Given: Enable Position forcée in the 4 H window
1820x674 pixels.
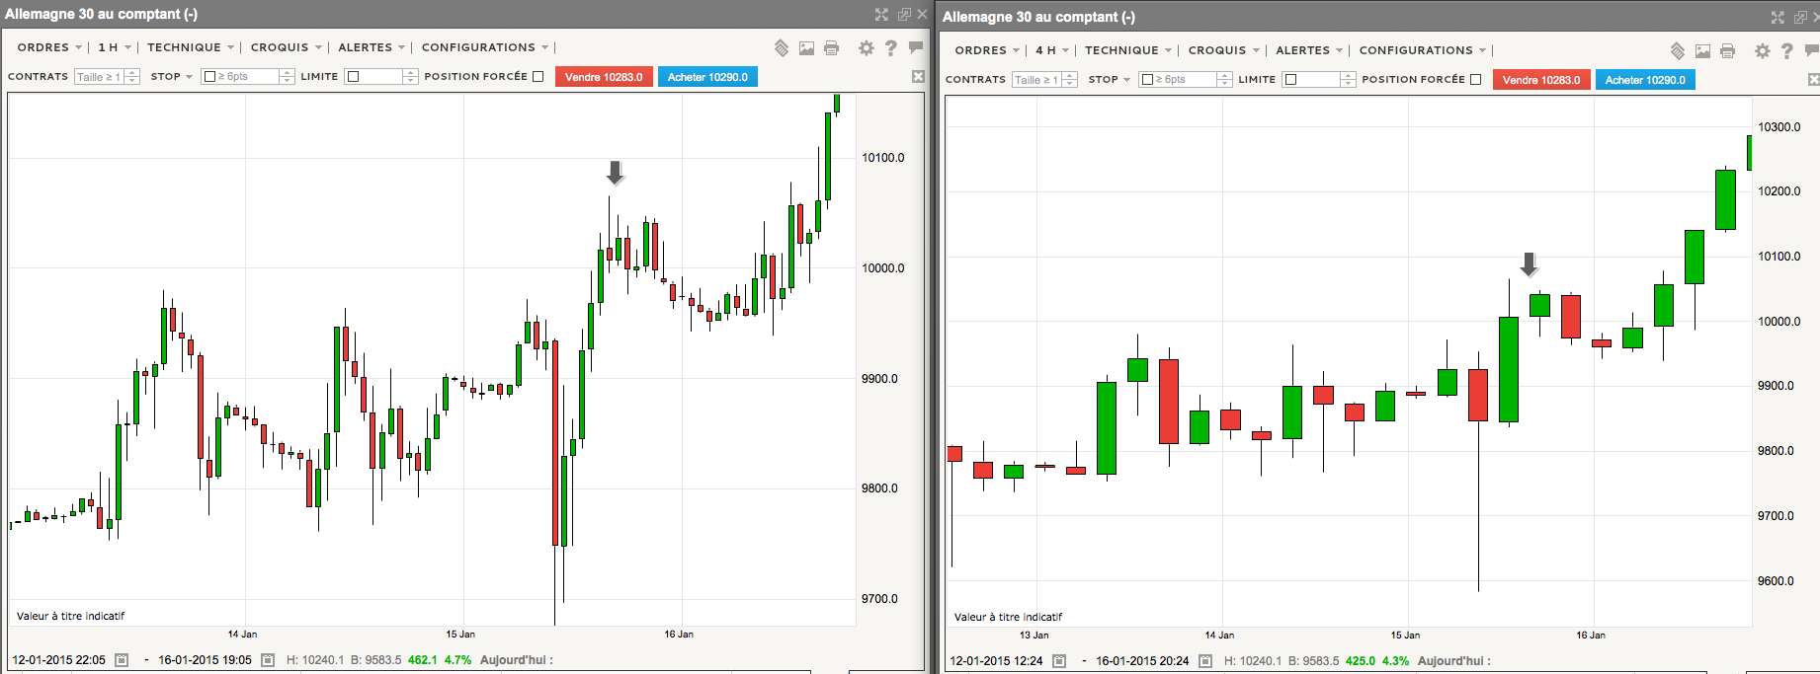Looking at the screenshot, I should click(x=1475, y=79).
